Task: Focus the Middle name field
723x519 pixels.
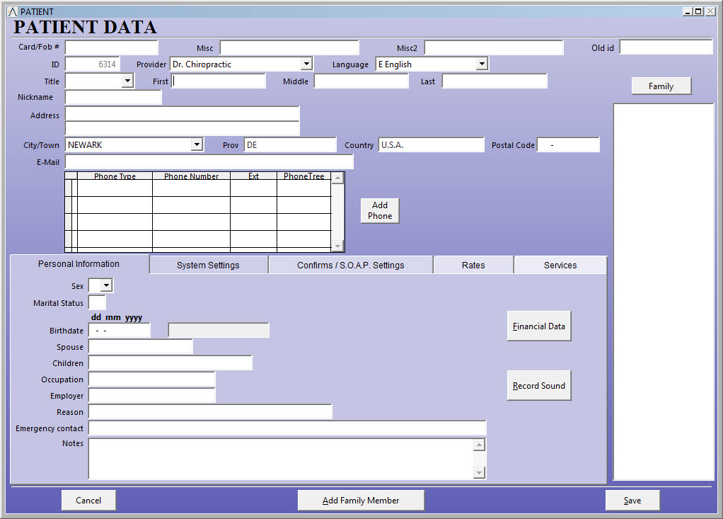Action: (x=361, y=81)
